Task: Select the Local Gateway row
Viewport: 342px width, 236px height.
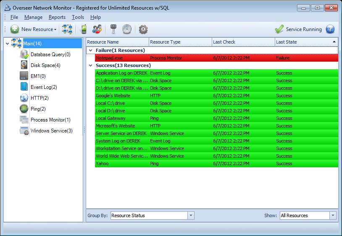Action: click(216, 118)
